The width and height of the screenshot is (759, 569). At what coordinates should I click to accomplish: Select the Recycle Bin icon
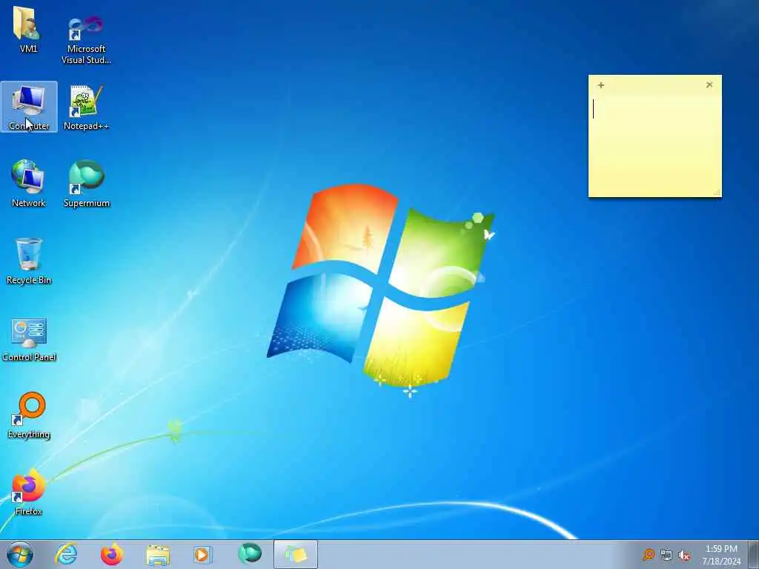tap(29, 261)
